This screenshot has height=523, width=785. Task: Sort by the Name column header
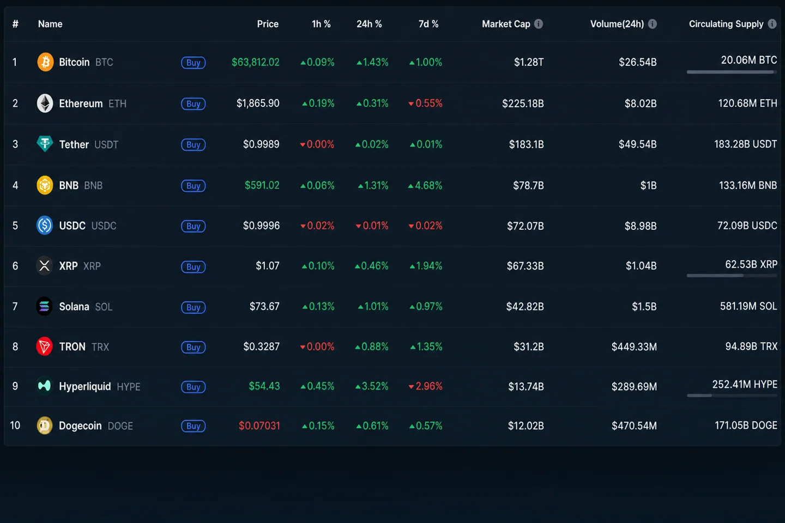point(50,24)
